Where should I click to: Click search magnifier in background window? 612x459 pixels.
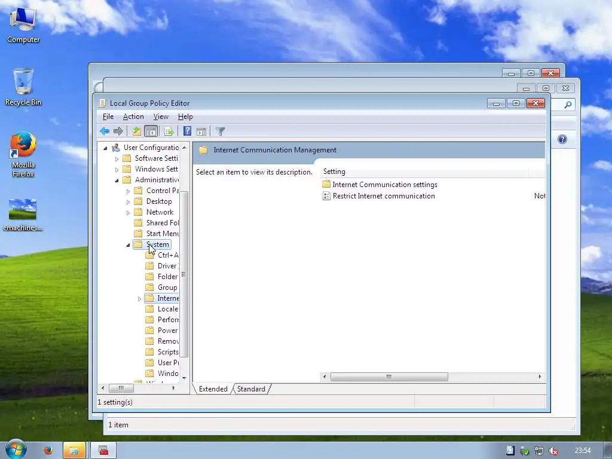click(x=568, y=105)
